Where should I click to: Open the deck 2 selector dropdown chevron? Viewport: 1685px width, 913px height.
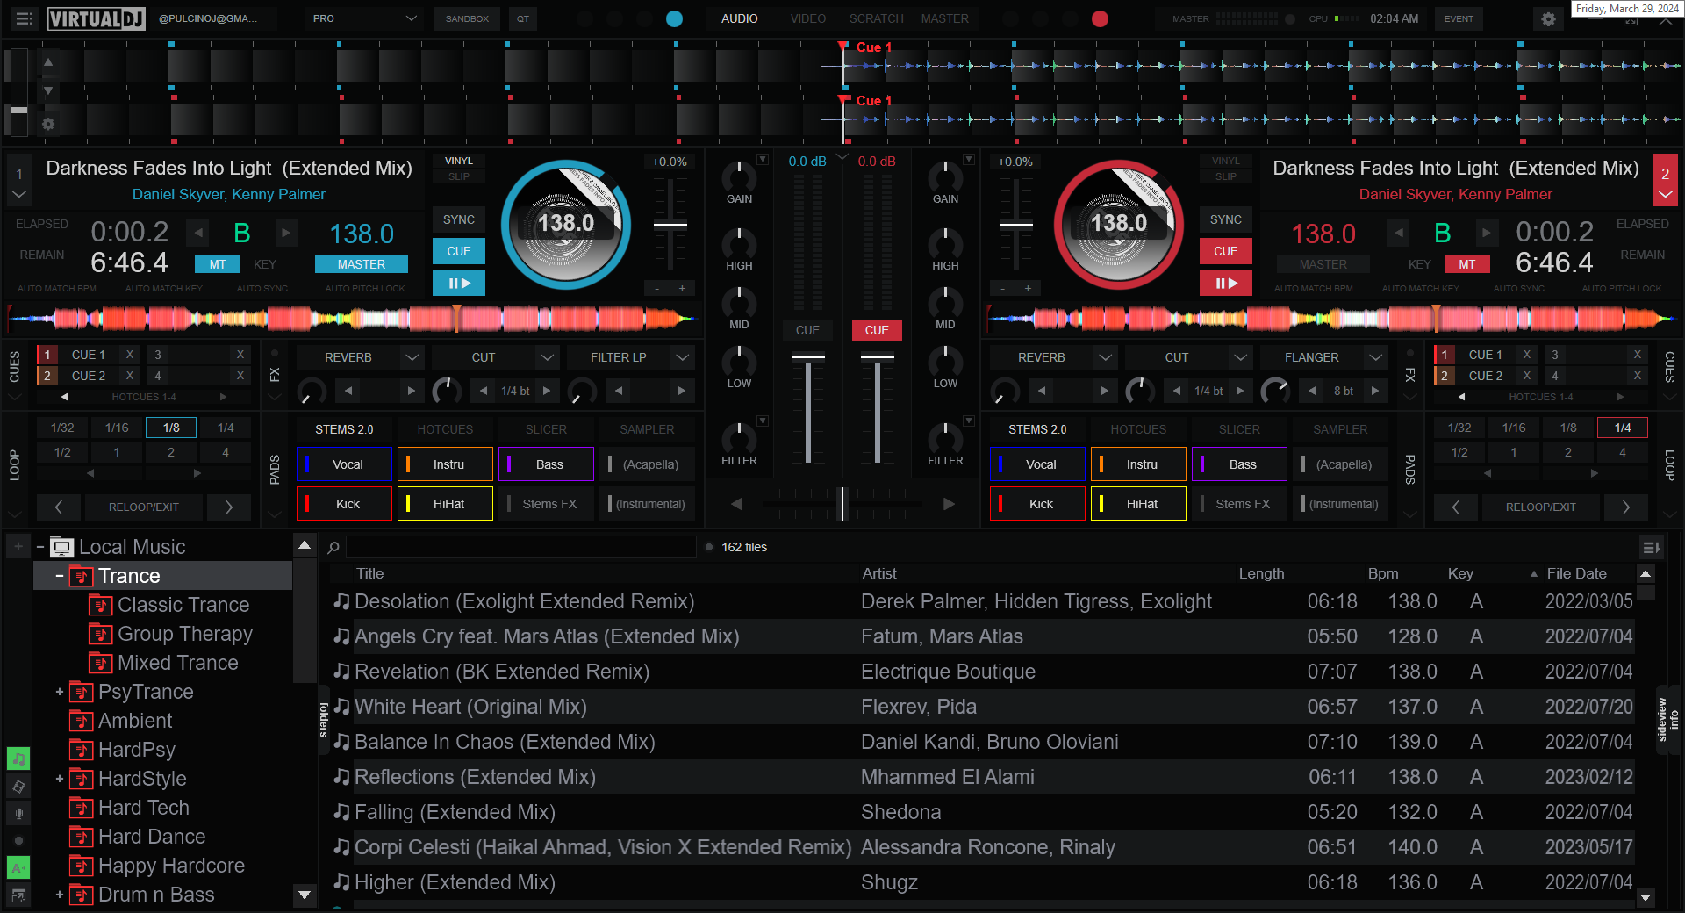pyautogui.click(x=1665, y=194)
